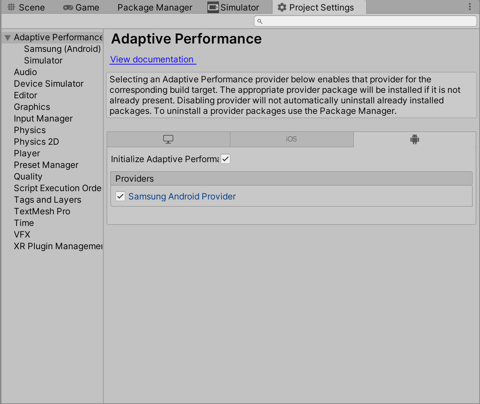Switch to the iOS platform tab
480x404 pixels.
coord(292,139)
